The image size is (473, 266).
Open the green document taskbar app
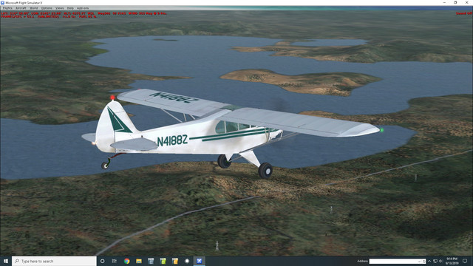click(163, 261)
